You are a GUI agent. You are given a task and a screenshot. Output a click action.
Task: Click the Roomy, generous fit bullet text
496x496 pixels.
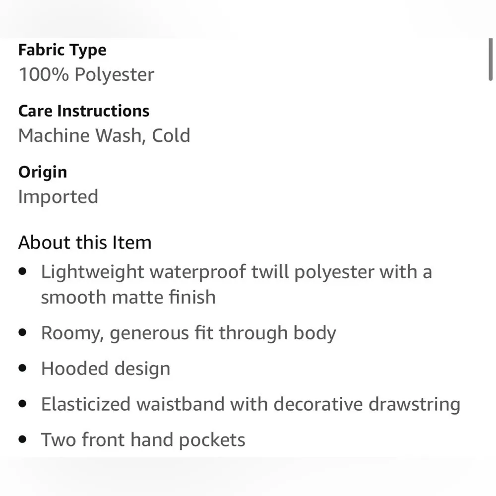(188, 333)
